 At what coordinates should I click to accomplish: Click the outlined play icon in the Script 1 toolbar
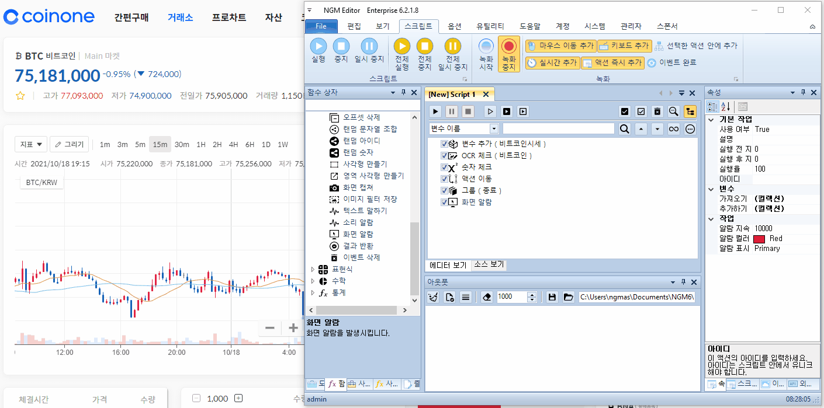pyautogui.click(x=491, y=111)
